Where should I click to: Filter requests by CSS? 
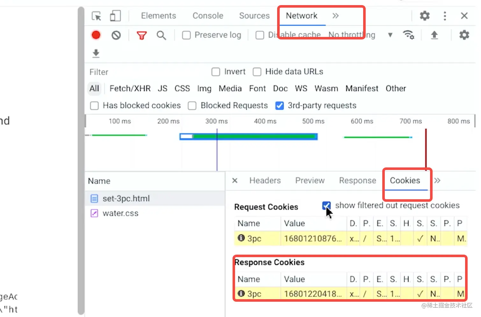182,88
